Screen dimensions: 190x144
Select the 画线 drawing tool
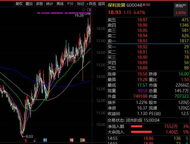click(60, 4)
